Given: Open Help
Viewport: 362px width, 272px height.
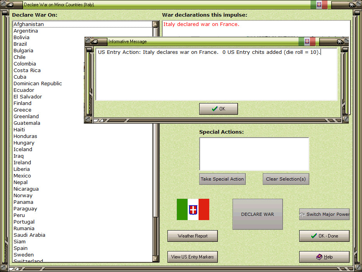Looking at the screenshot, I should click(324, 257).
